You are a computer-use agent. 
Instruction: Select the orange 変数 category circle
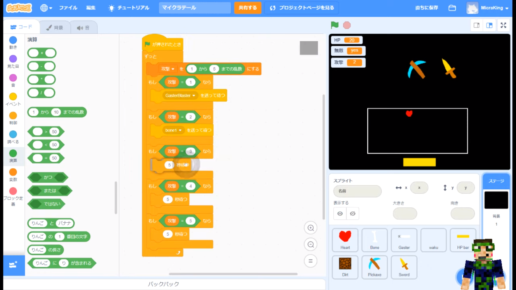[x=13, y=172]
